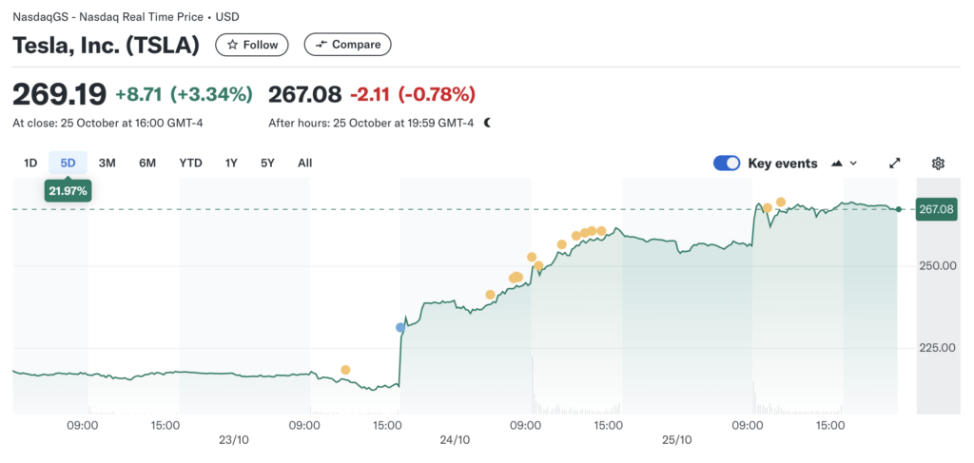
Task: Click the blue event dot on the chart
Action: click(400, 327)
